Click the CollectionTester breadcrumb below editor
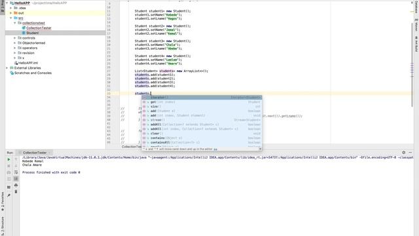The width and height of the screenshot is (419, 236). (x=131, y=147)
